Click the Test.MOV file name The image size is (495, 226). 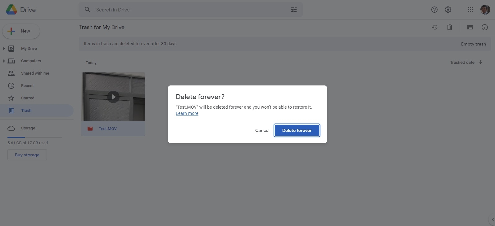pos(108,129)
